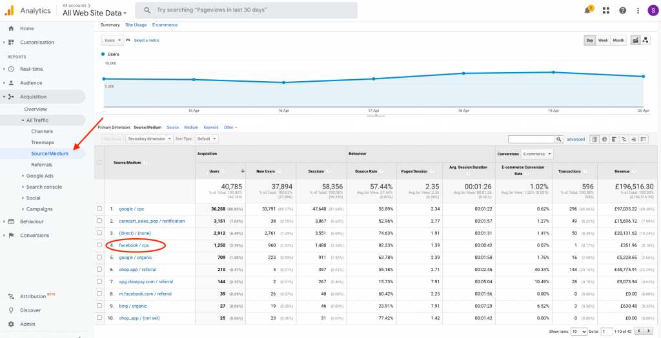Expand the Campaigns section in sidebar

[x=39, y=209]
